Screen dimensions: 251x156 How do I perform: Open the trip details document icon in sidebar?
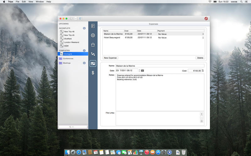tap(93, 26)
